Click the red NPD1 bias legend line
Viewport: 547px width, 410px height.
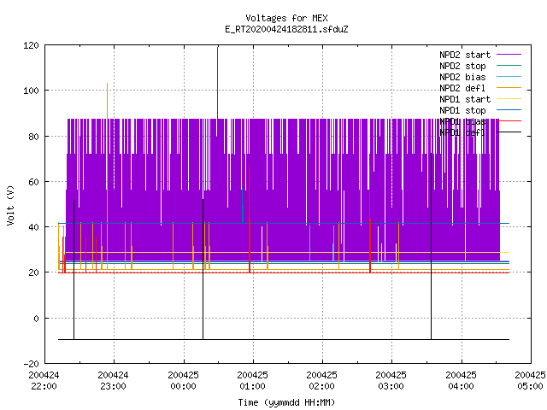point(509,121)
